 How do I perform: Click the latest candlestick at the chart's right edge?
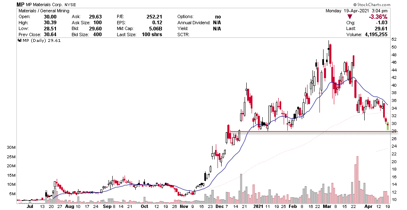[388, 126]
